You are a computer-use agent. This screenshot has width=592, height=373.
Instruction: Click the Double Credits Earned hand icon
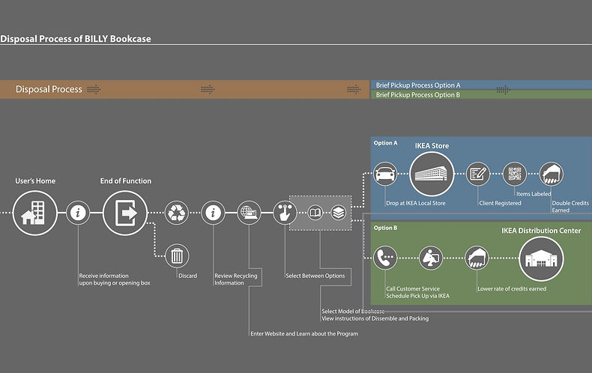(552, 174)
